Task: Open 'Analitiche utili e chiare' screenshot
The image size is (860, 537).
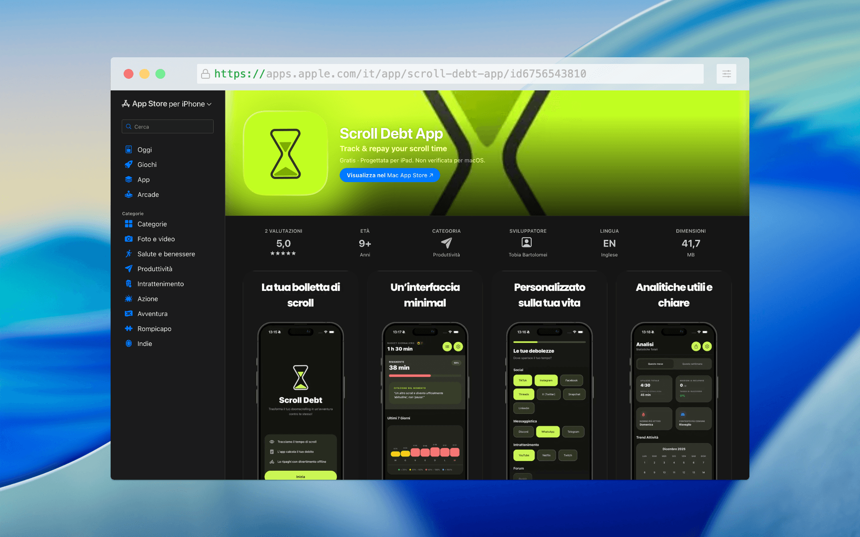Action: [x=674, y=376]
